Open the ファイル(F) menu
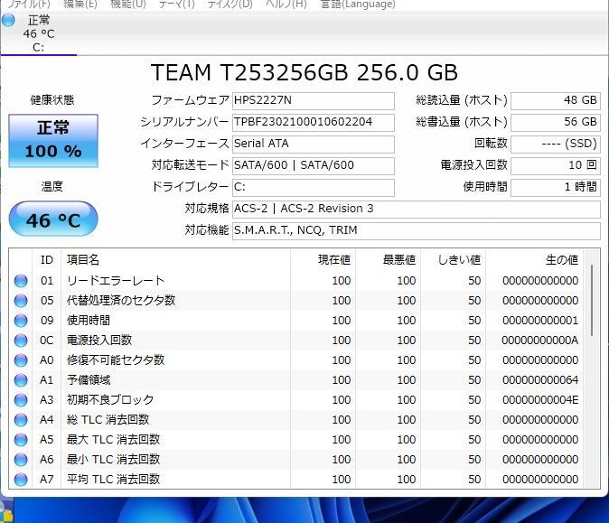The height and width of the screenshot is (523, 609). tap(29, 5)
